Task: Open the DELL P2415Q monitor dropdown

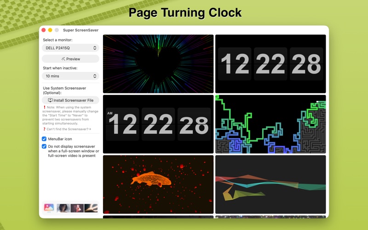Action: point(70,48)
